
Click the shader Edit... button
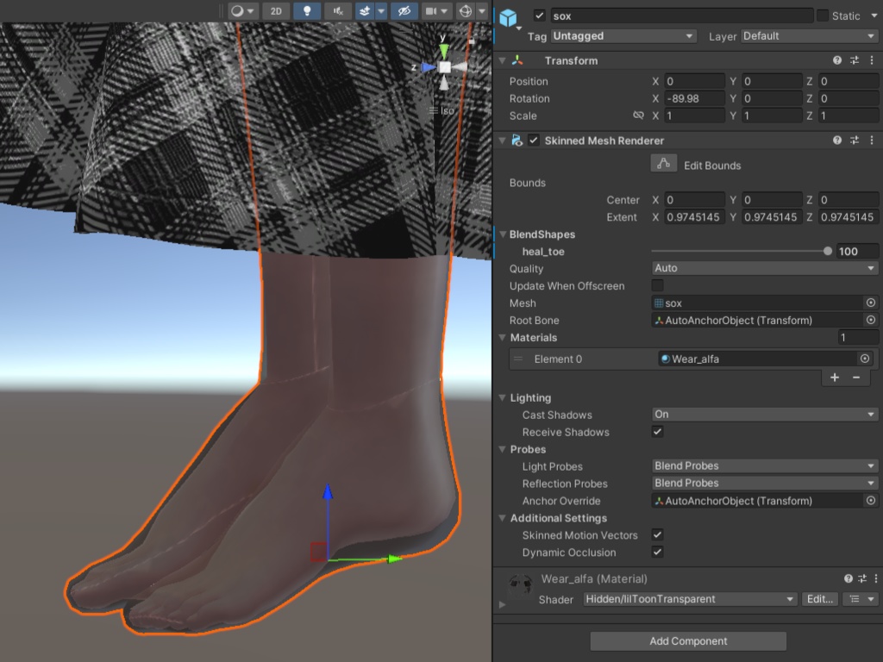(x=818, y=599)
